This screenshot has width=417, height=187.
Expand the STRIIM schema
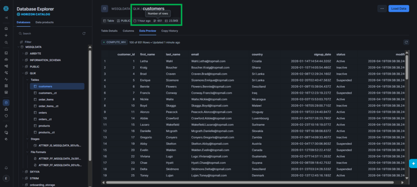pos(23,178)
